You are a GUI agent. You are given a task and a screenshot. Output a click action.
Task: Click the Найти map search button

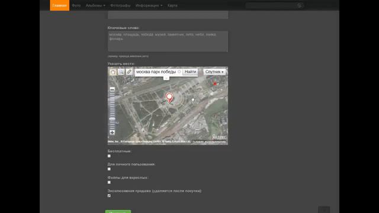(x=190, y=72)
